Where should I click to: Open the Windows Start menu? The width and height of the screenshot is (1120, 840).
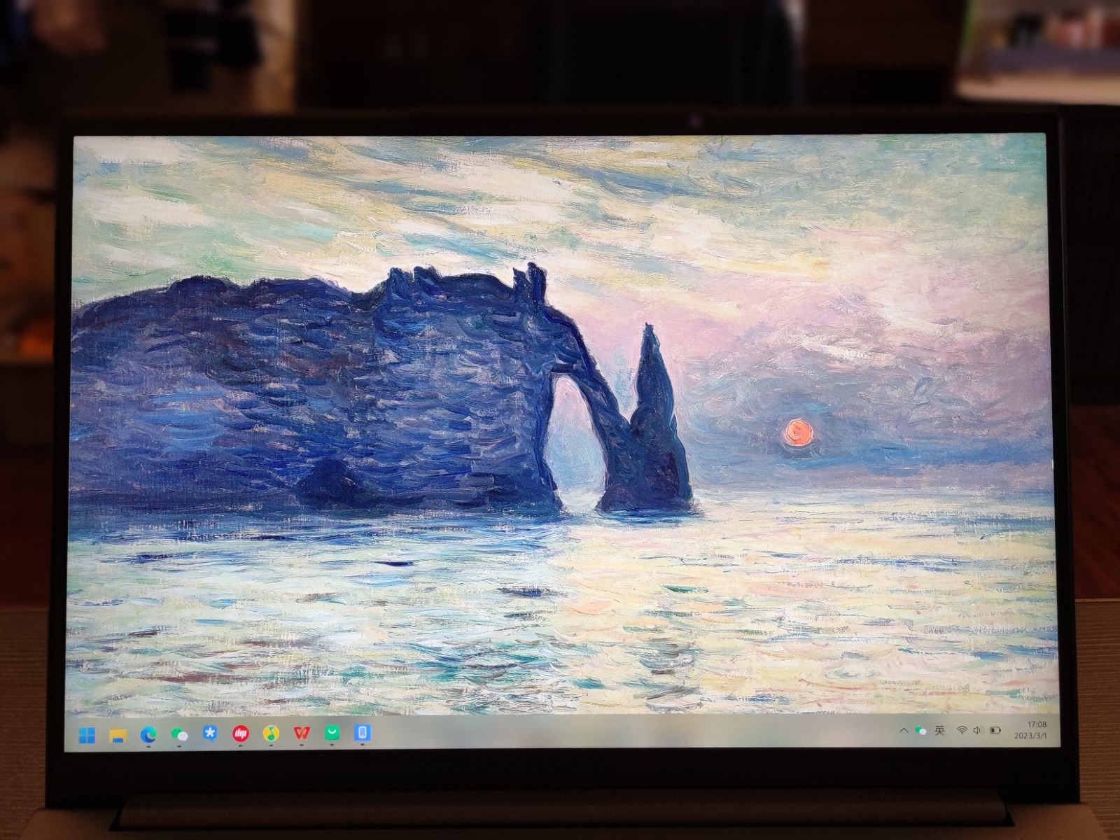pyautogui.click(x=87, y=735)
